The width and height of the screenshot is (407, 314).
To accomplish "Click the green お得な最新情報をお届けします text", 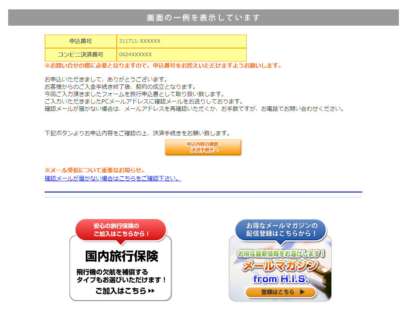I will [x=280, y=253].
